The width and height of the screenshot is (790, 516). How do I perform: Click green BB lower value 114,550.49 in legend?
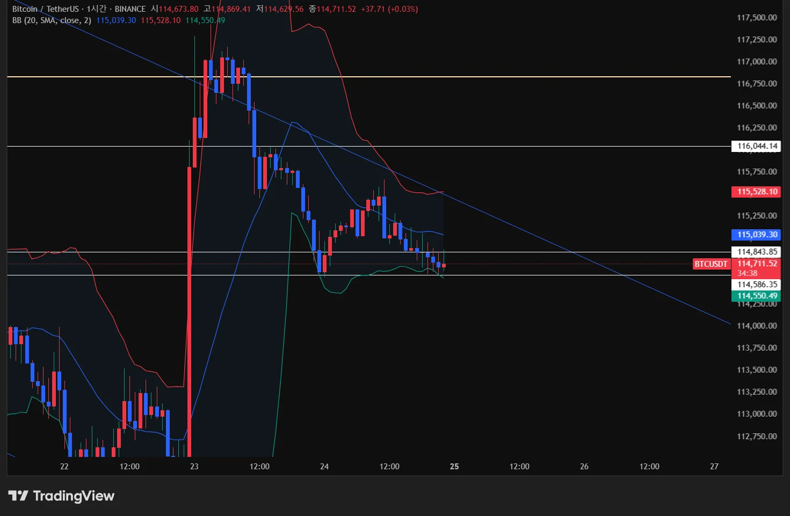point(205,20)
